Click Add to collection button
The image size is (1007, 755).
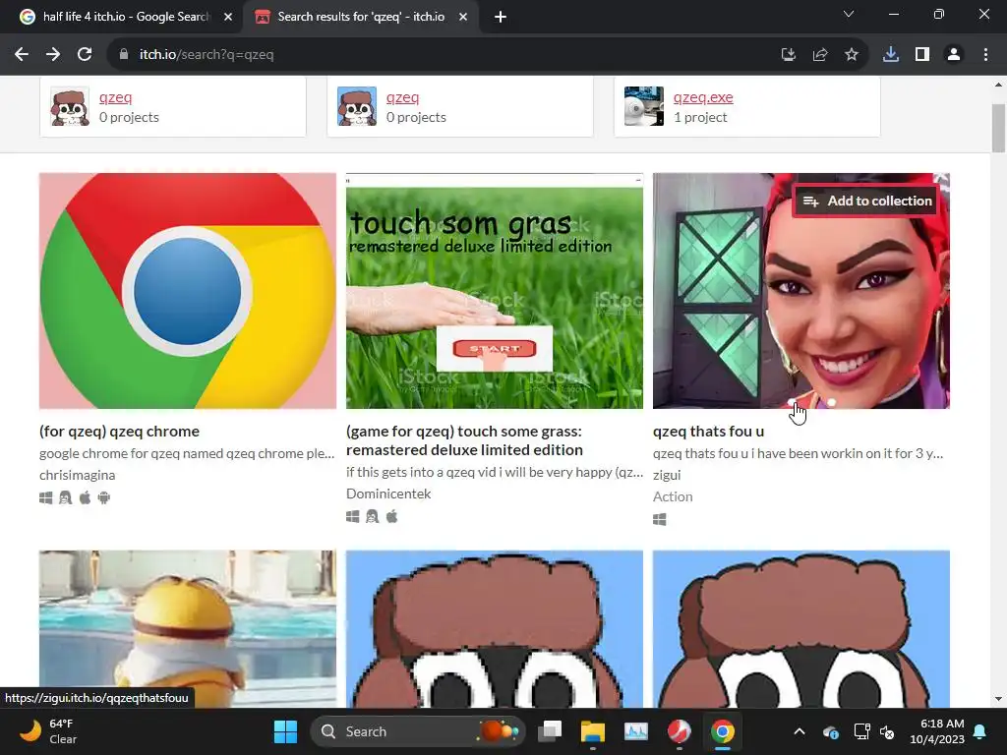pos(867,201)
